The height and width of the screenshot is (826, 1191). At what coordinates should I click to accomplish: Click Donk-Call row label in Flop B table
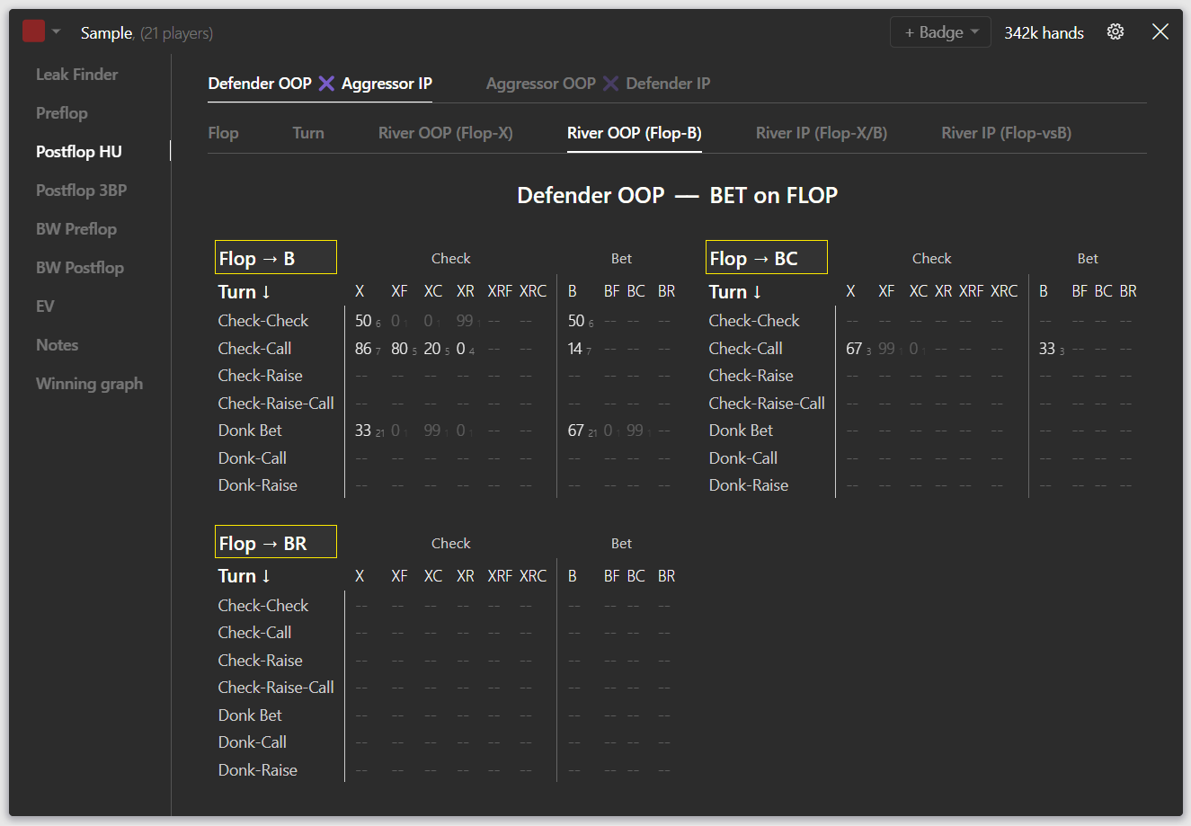pos(253,458)
